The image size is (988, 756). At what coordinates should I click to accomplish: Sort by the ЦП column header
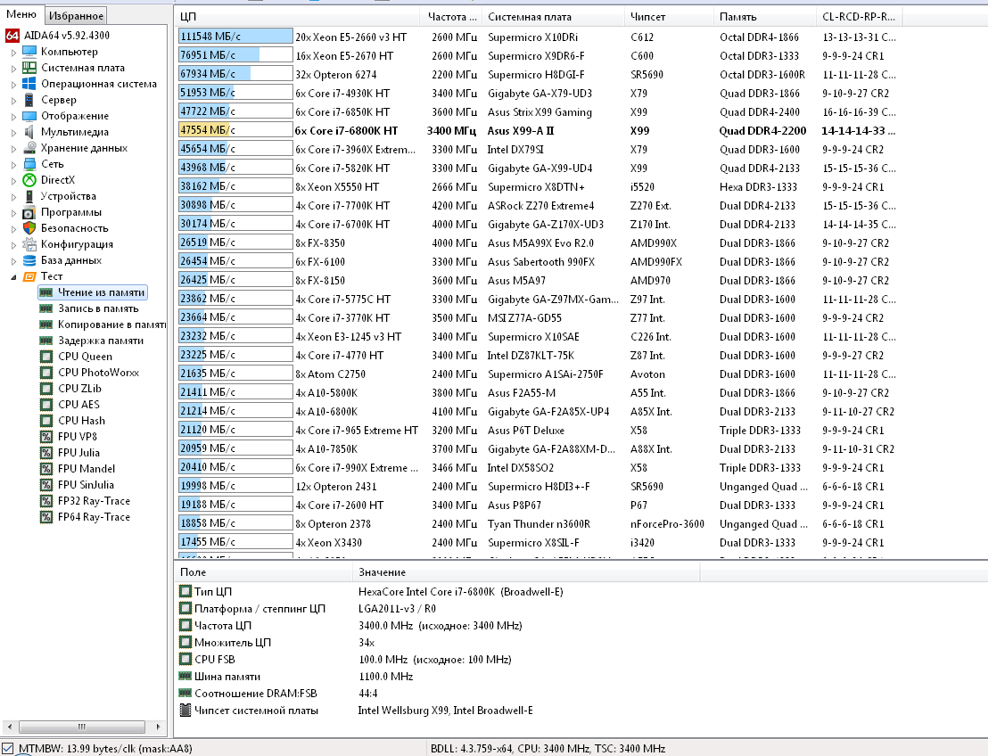(x=297, y=17)
